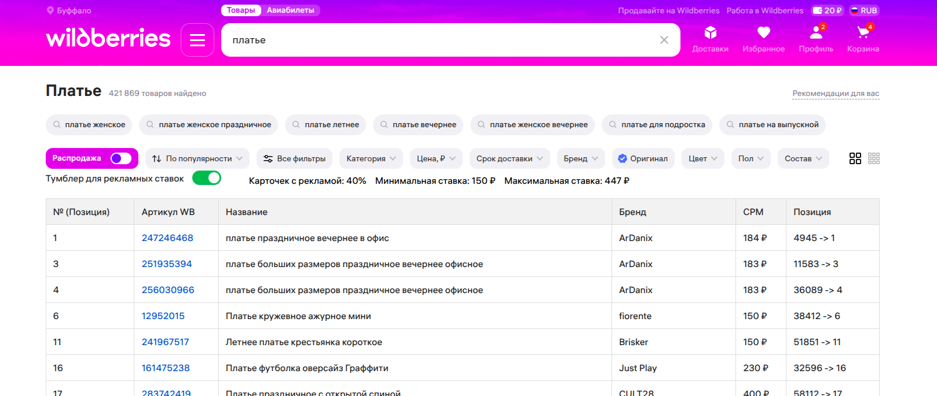Open Корзина shopping cart icon
Image resolution: width=937 pixels, height=396 pixels.
point(863,33)
